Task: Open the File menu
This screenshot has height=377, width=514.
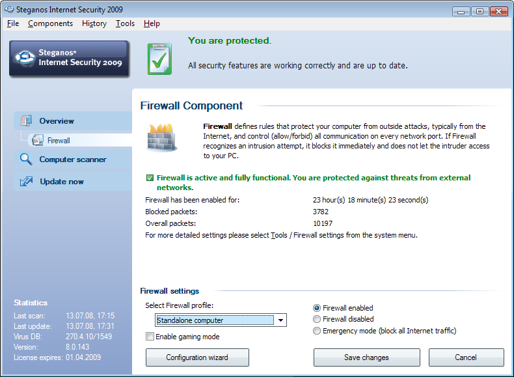Action: click(x=13, y=23)
